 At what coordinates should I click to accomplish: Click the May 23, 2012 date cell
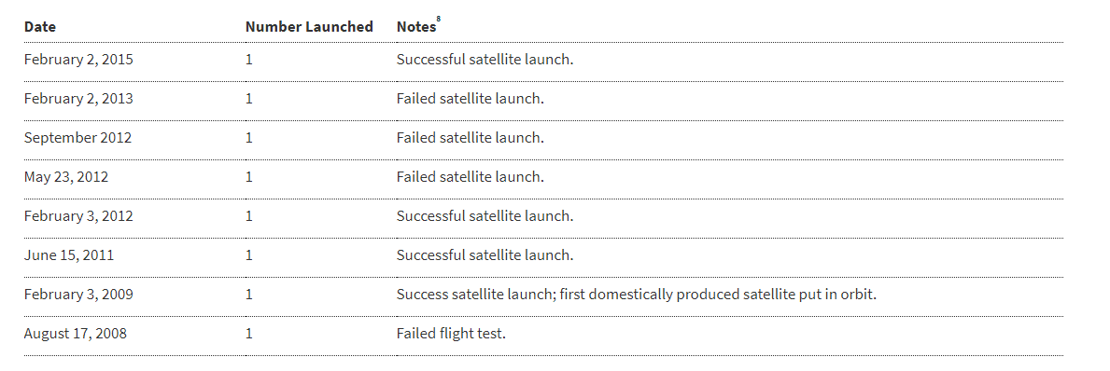click(66, 177)
